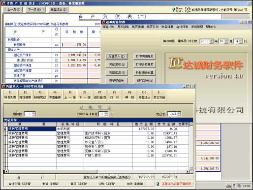Screen dimensions: 253x190
Task: Click the 下一页 button in balance sheet
Action: pyautogui.click(x=36, y=9)
